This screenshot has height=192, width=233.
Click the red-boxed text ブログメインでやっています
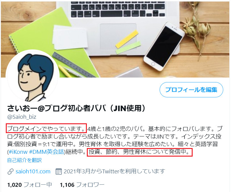(x=46, y=128)
